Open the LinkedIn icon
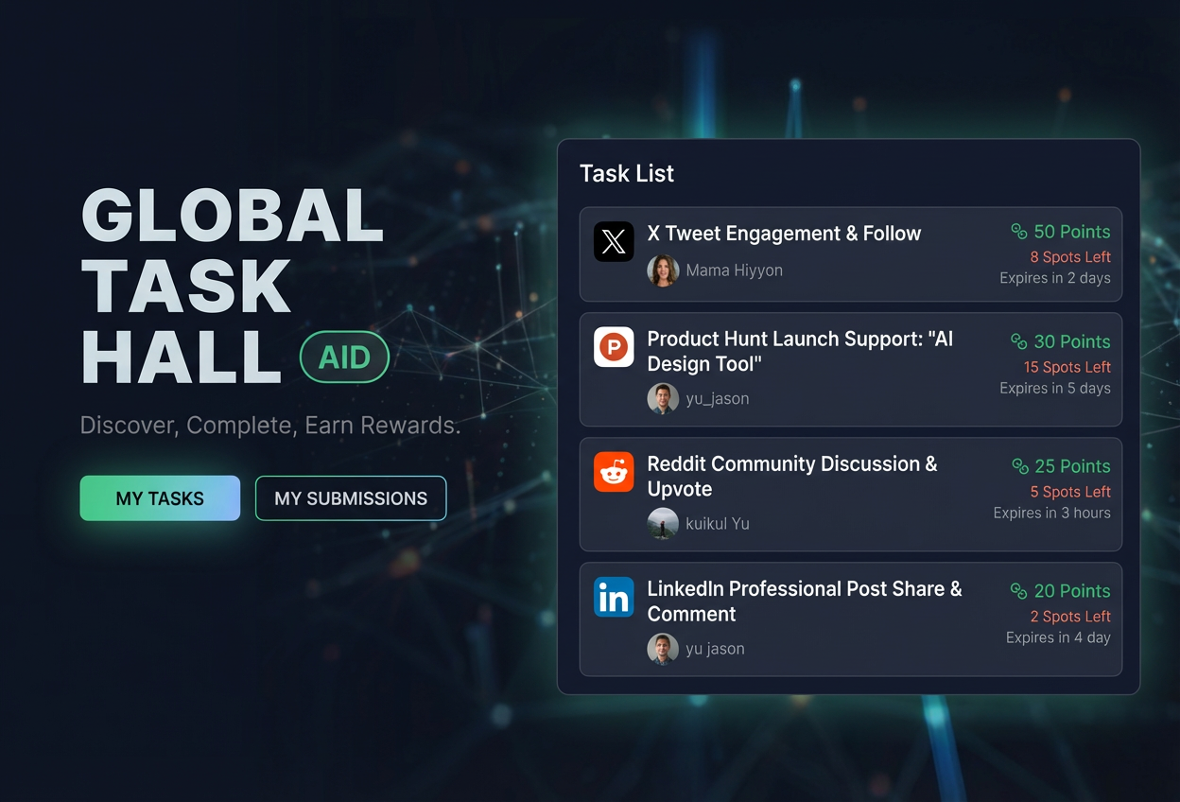 [614, 597]
